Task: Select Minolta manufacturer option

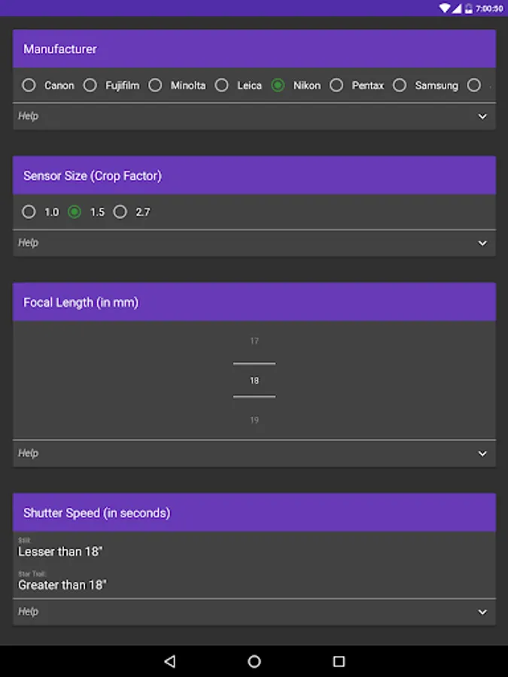Action: [x=156, y=86]
